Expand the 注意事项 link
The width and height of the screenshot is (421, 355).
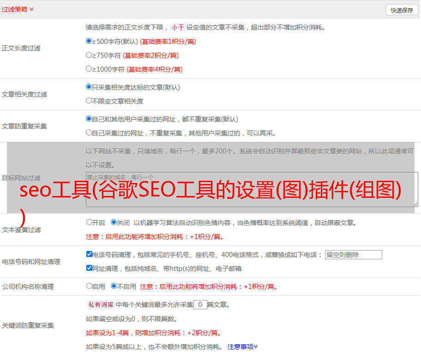[242, 347]
